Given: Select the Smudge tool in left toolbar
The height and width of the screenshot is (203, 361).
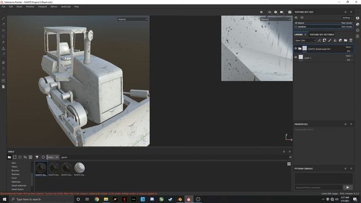Looking at the screenshot, I should point(3,42).
